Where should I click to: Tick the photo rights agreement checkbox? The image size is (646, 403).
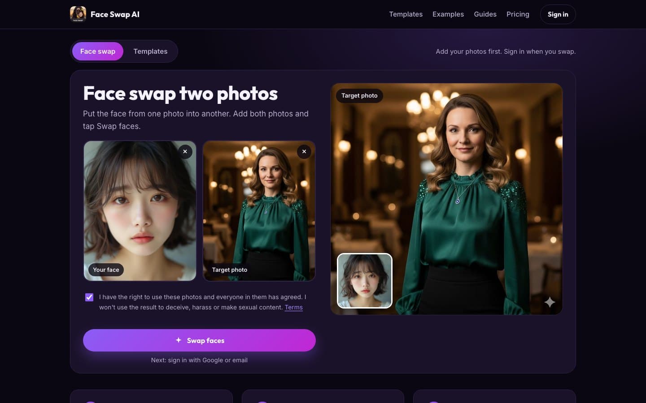89,297
